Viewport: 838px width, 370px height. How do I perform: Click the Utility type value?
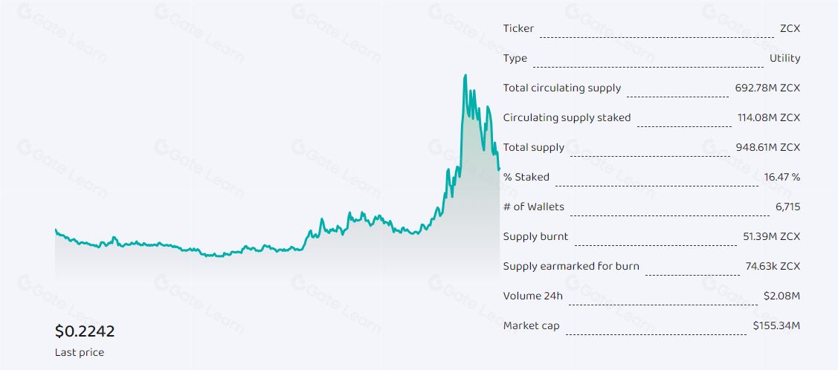point(785,58)
